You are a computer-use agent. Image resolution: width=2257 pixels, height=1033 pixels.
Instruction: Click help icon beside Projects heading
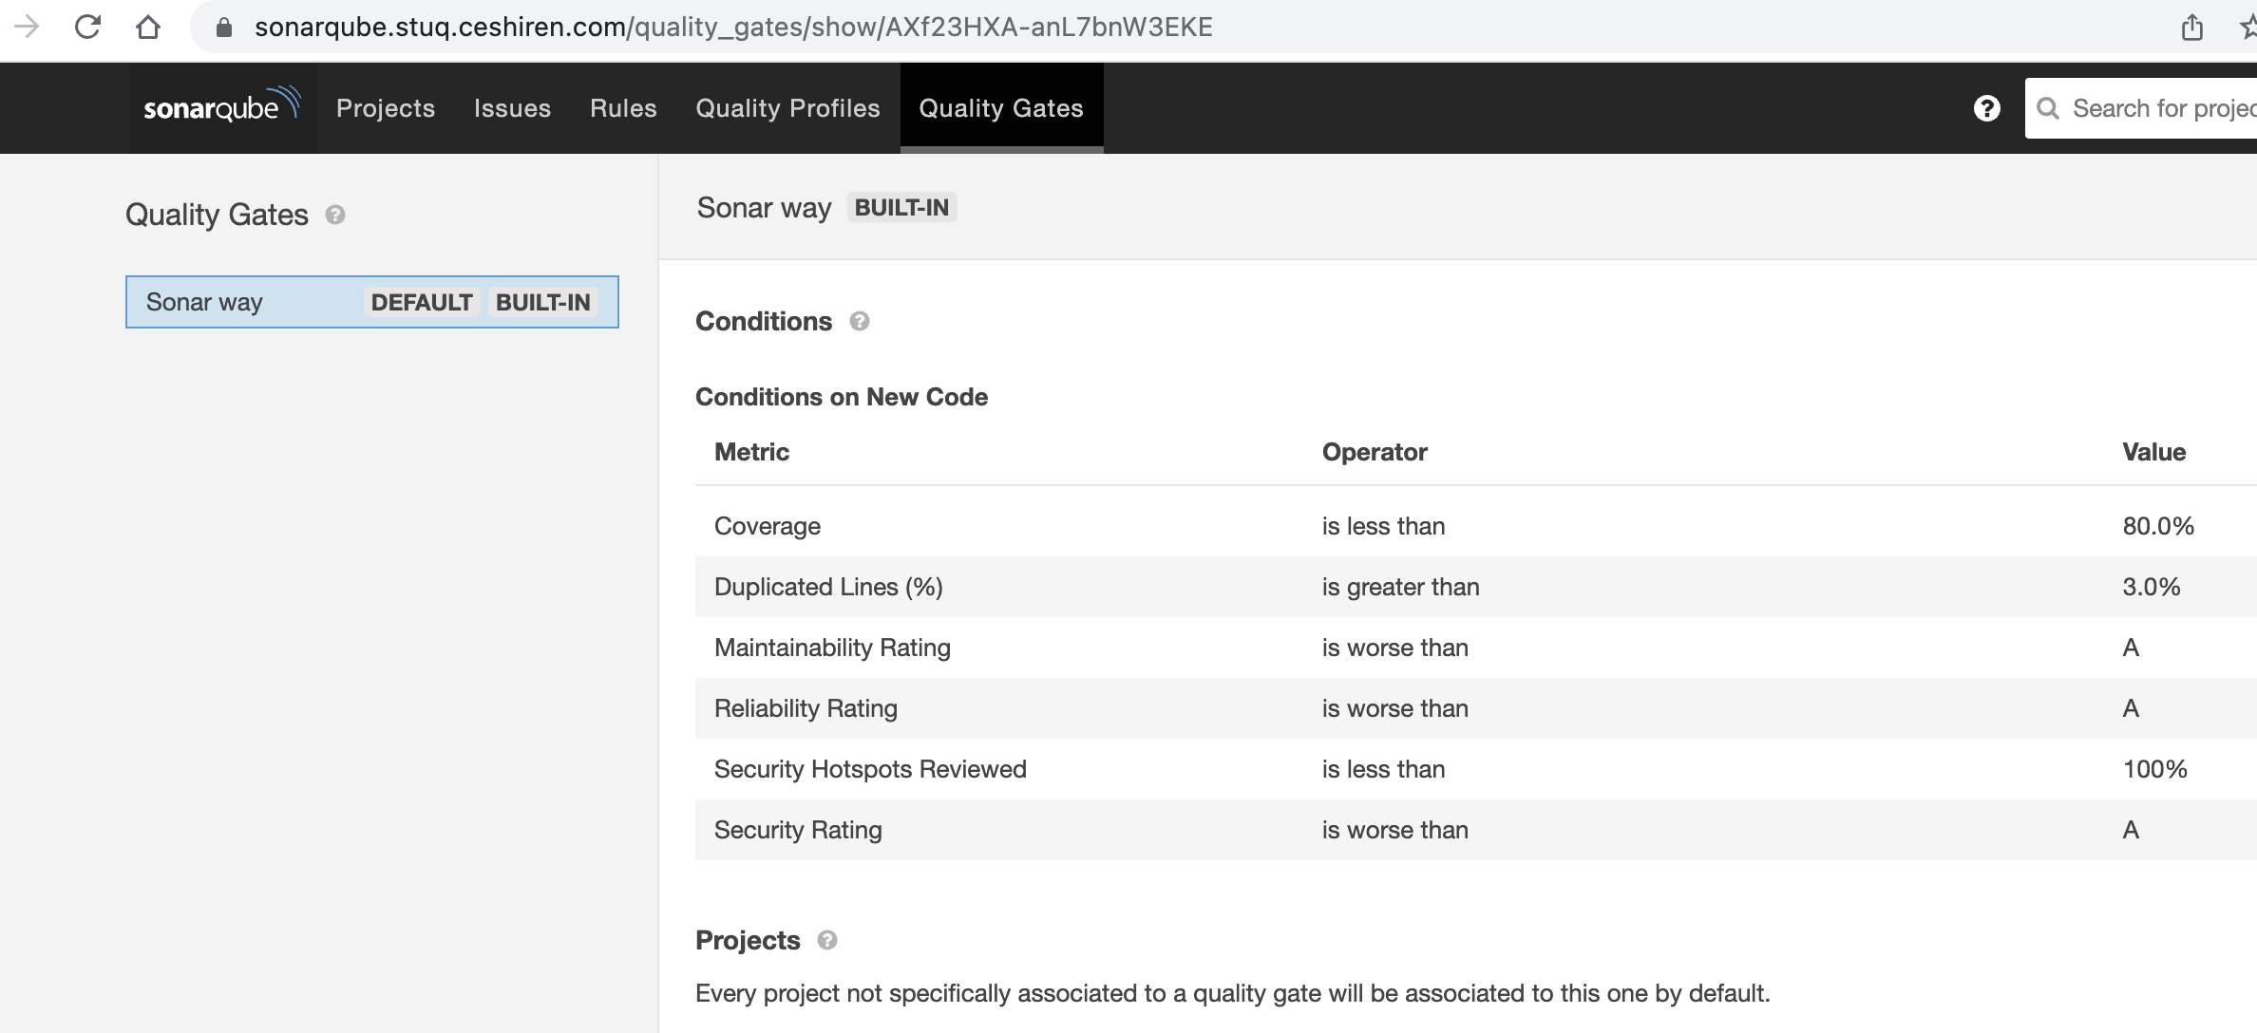tap(826, 940)
